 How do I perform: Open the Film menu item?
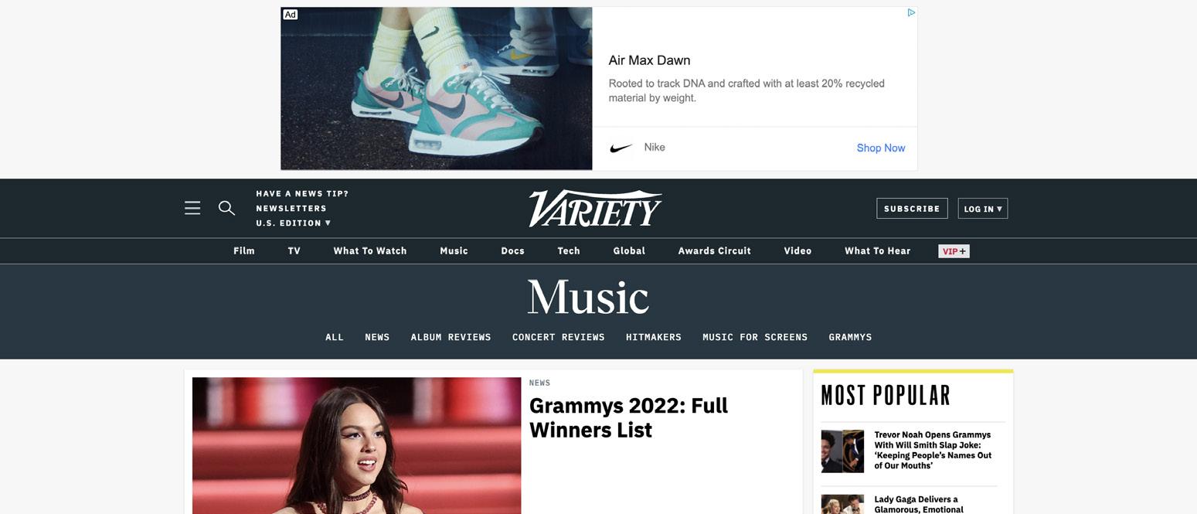pyautogui.click(x=244, y=251)
